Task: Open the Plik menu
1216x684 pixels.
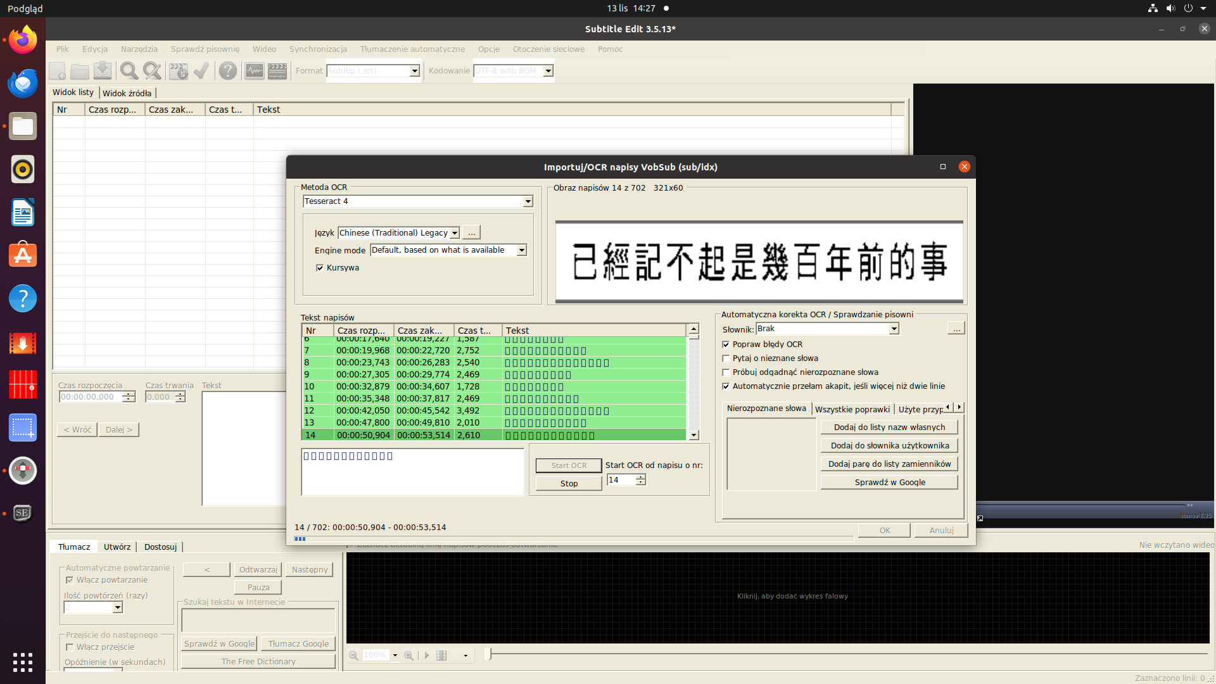Action: point(63,49)
